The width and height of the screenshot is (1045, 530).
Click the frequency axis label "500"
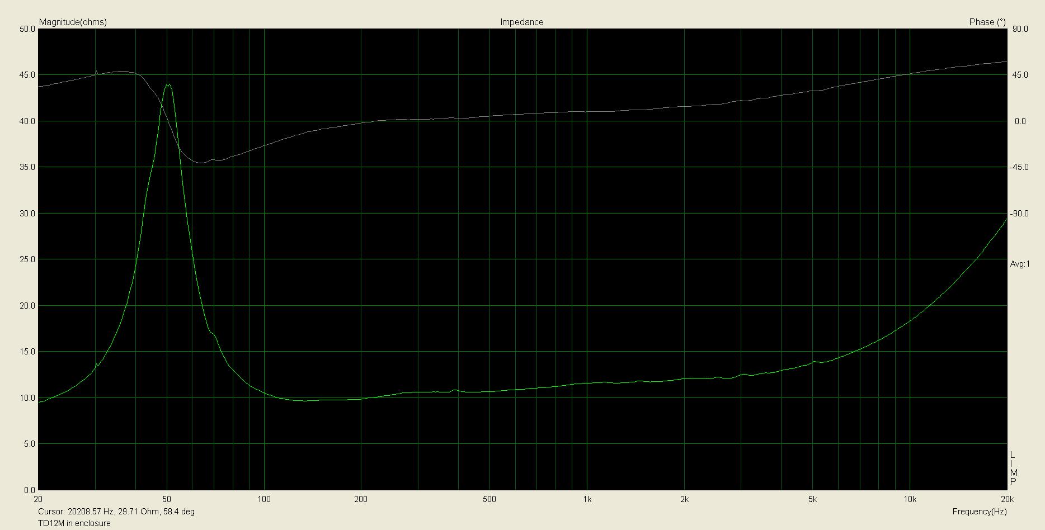[x=489, y=499]
